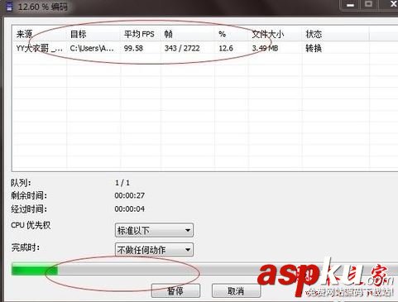This screenshot has width=398, height=302.
Task: Click the 99.58 average FPS value
Action: (x=133, y=48)
